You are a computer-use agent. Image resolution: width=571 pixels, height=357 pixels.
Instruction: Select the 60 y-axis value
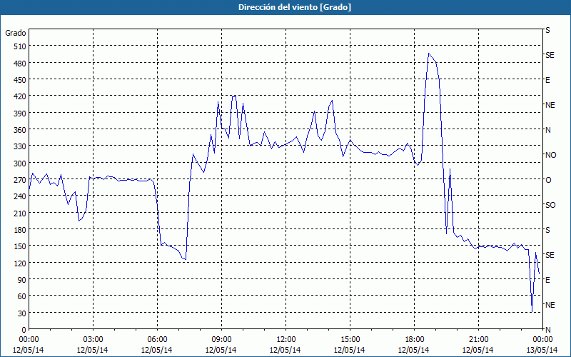tap(22, 296)
